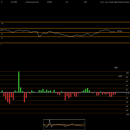Click the MR axis label 60
This screenshot has width=130, height=130.
coord(127,81)
